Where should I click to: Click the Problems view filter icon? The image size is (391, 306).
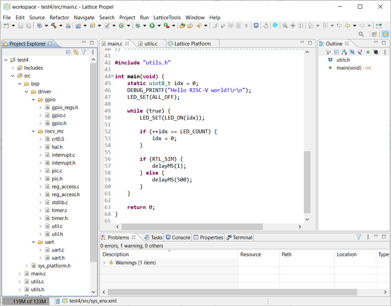click(359, 237)
